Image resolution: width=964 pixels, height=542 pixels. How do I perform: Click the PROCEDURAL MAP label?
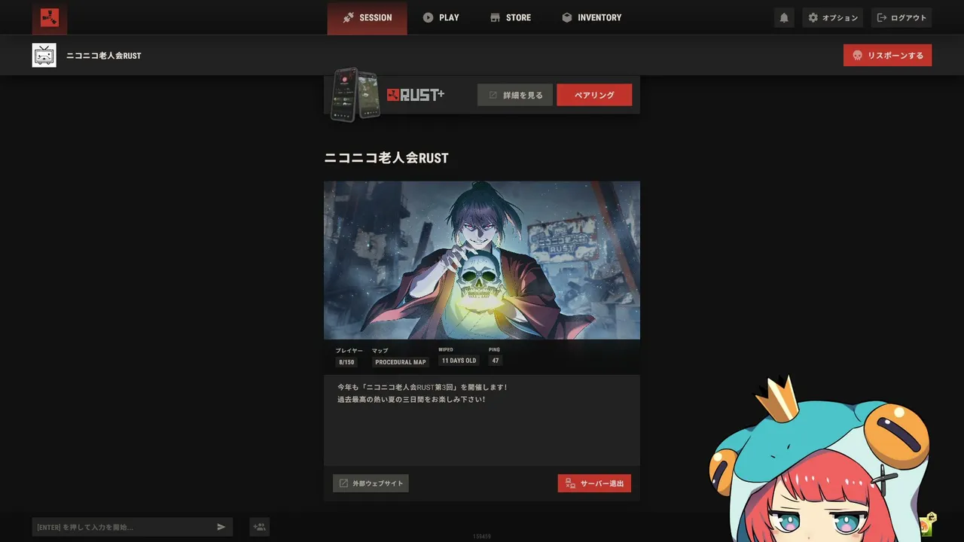[401, 362]
